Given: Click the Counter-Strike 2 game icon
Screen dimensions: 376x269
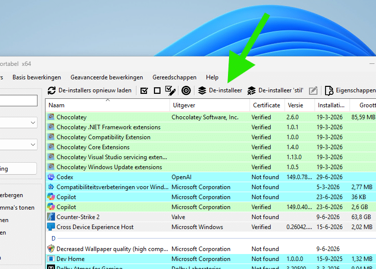Looking at the screenshot, I should pyautogui.click(x=51, y=217).
